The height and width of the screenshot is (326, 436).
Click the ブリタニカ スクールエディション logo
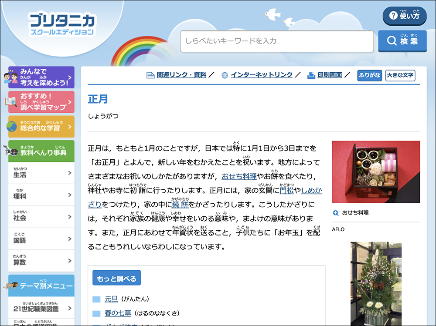coord(62,24)
